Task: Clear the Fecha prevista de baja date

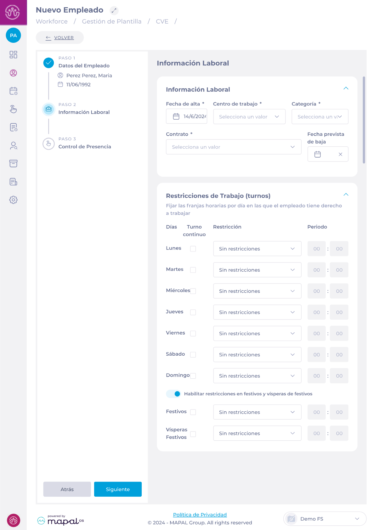Action: (x=340, y=154)
